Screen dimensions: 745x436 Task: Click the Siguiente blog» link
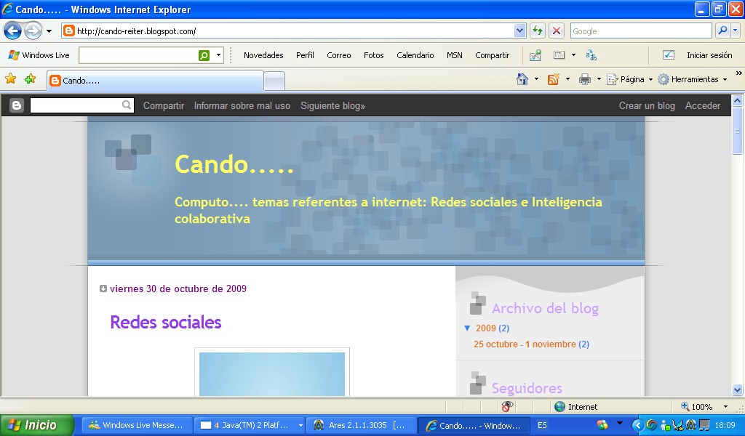pyautogui.click(x=332, y=105)
